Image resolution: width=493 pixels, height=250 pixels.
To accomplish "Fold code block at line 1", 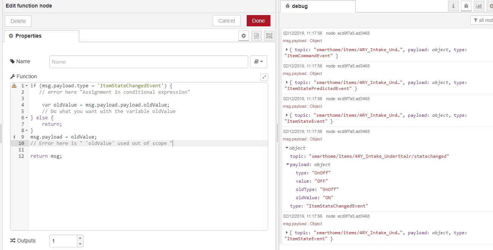I will (x=26, y=86).
